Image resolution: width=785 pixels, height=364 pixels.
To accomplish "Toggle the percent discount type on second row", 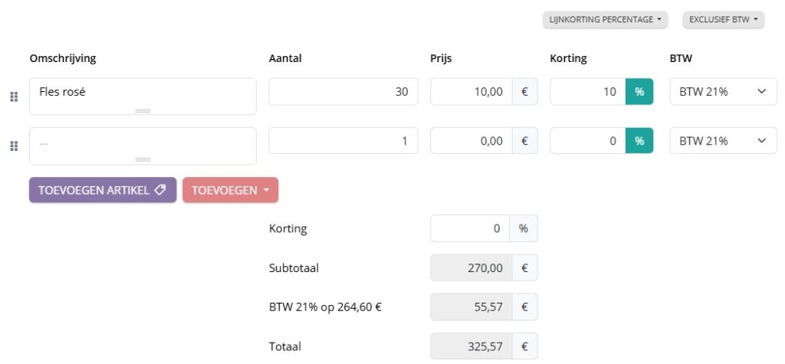I will pos(639,141).
